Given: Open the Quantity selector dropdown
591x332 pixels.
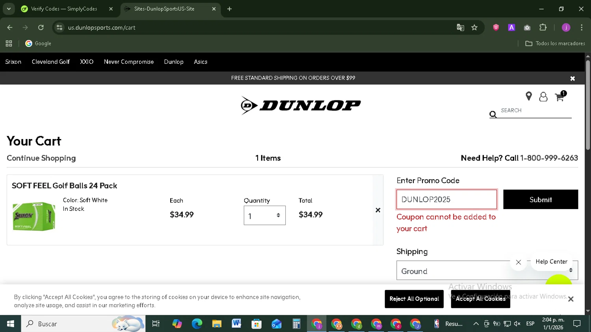Looking at the screenshot, I should click(265, 215).
